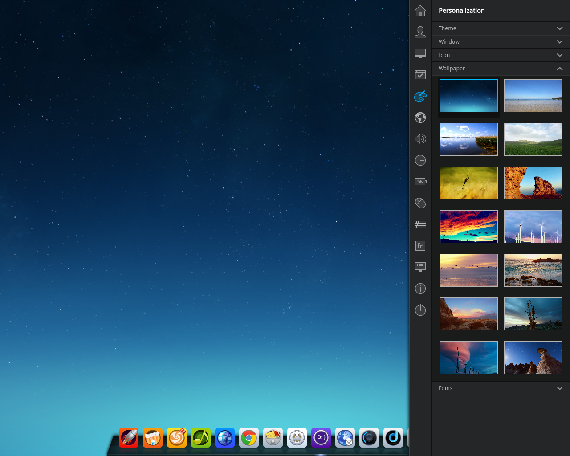Viewport: 570px width, 456px height.
Task: Pick the rocky ocean waves wallpaper
Action: coord(533,270)
